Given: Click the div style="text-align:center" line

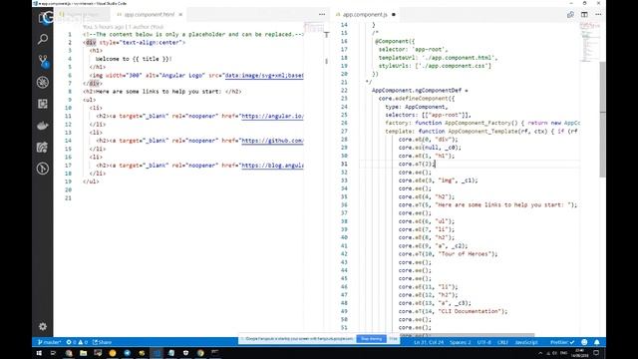Looking at the screenshot, I should point(134,42).
